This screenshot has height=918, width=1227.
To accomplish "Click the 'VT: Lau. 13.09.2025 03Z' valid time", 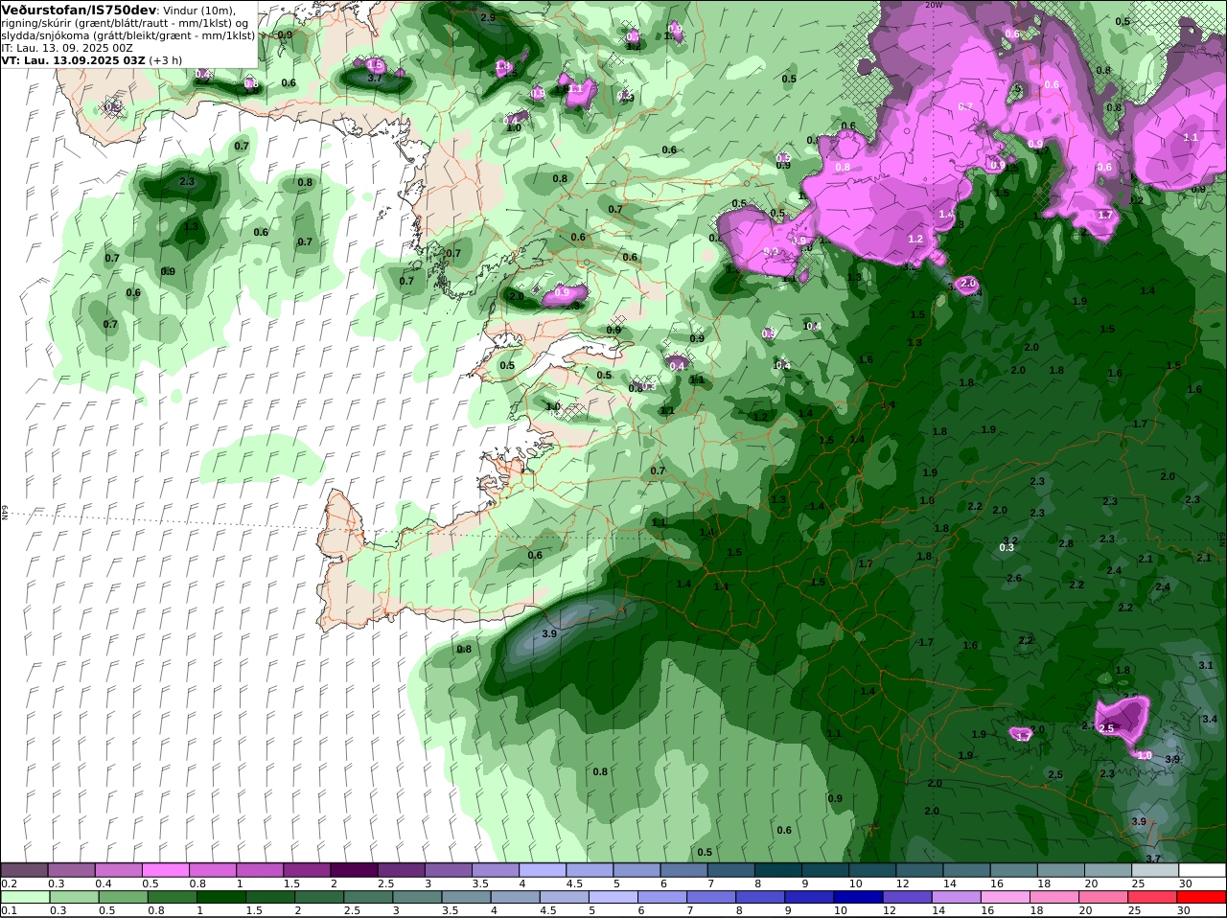I will [x=74, y=59].
